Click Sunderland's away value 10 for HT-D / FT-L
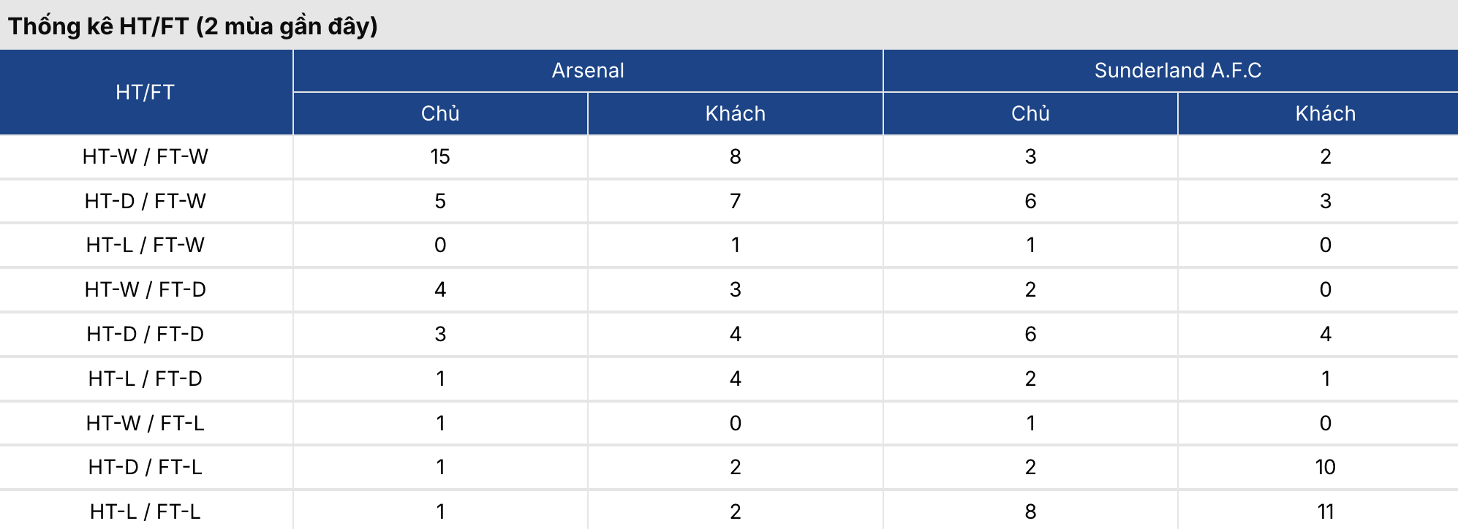The image size is (1458, 529). click(1325, 467)
